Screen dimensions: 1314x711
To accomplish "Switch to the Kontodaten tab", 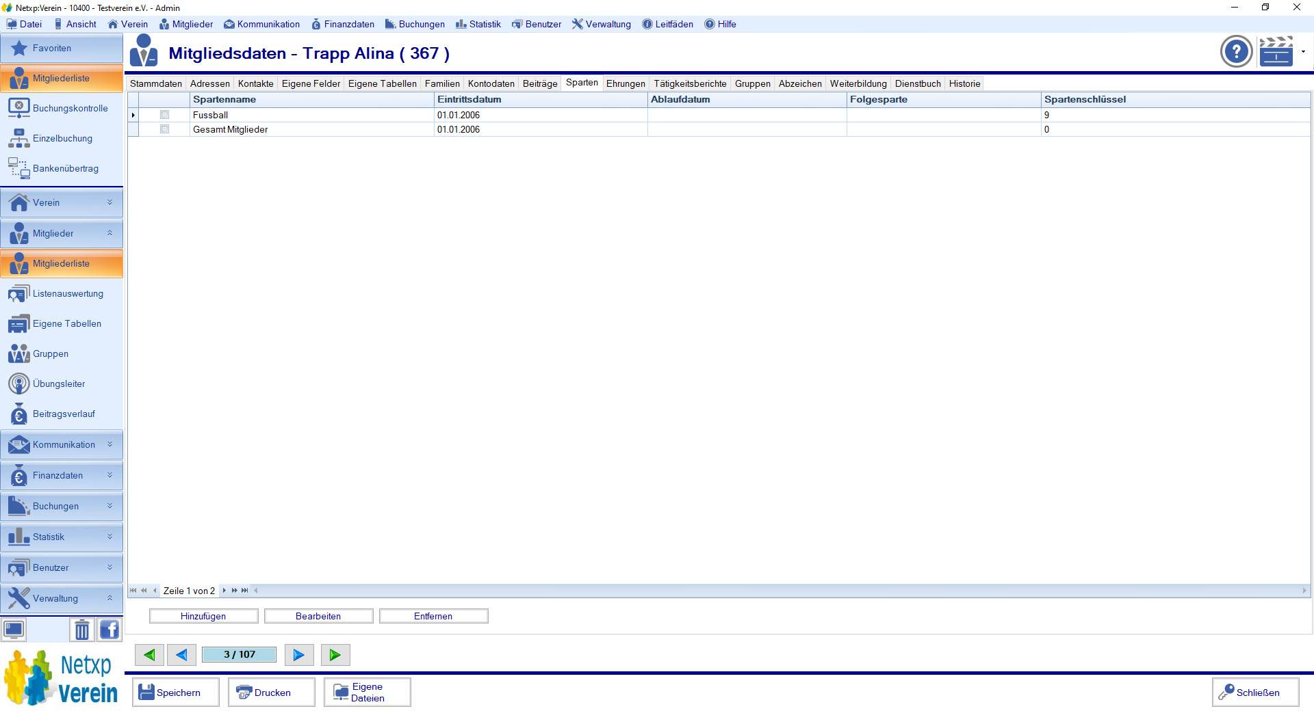I will 491,83.
